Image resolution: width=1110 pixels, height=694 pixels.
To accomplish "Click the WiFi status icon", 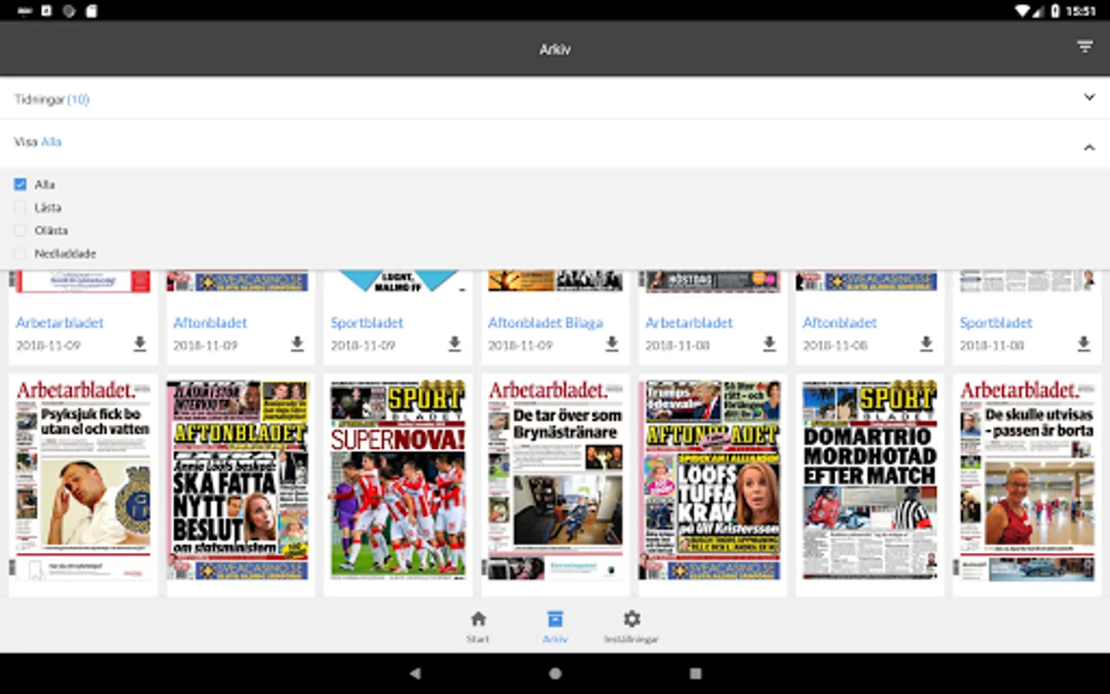I will (x=1023, y=11).
